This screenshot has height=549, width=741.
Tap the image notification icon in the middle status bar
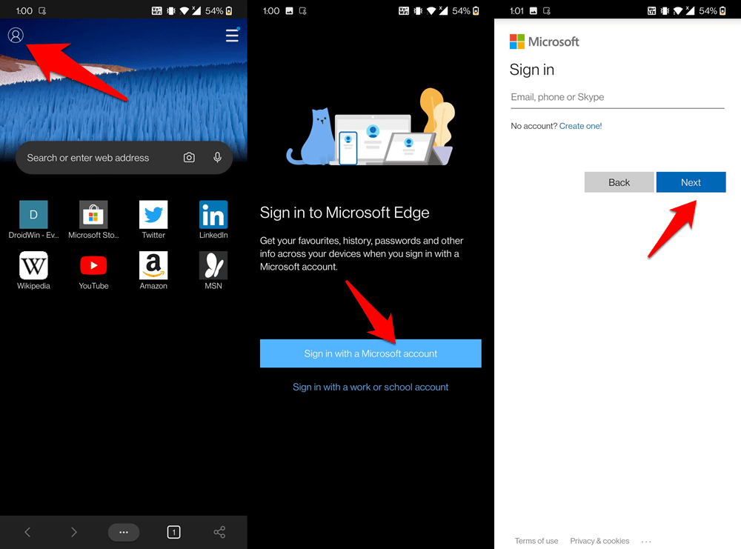(x=289, y=11)
